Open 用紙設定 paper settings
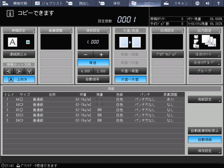The height and width of the screenshot is (168, 224). [x=205, y=99]
